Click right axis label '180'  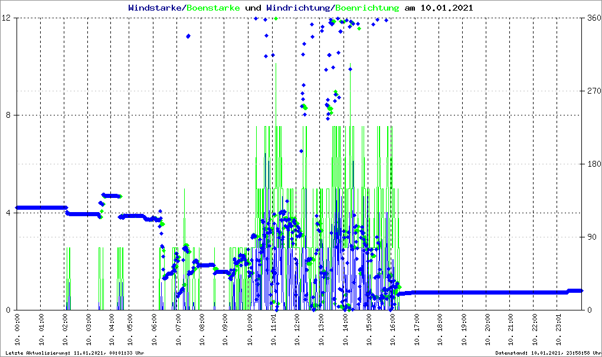tap(594, 164)
